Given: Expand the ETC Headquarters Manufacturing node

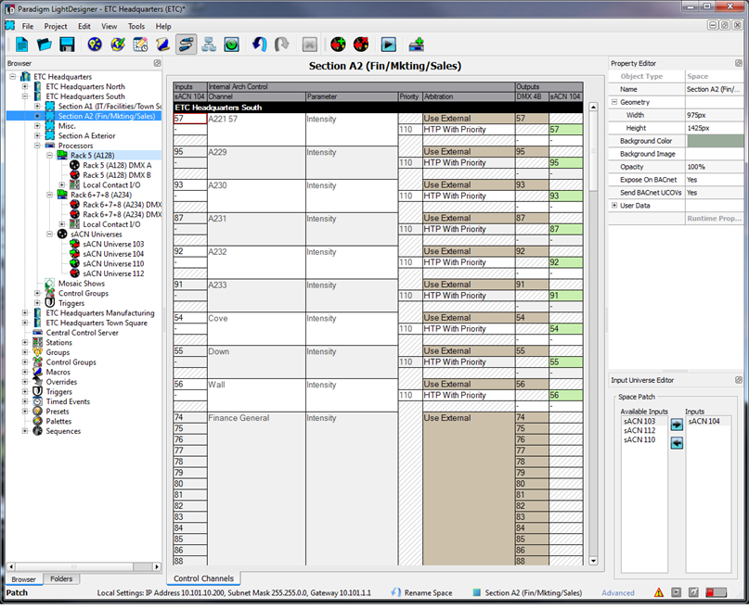Looking at the screenshot, I should [25, 313].
